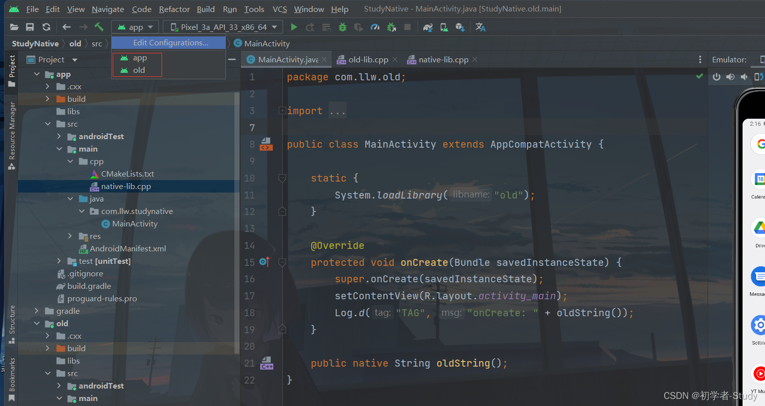The width and height of the screenshot is (765, 406).
Task: Click the Stop square button
Action: coord(407,27)
